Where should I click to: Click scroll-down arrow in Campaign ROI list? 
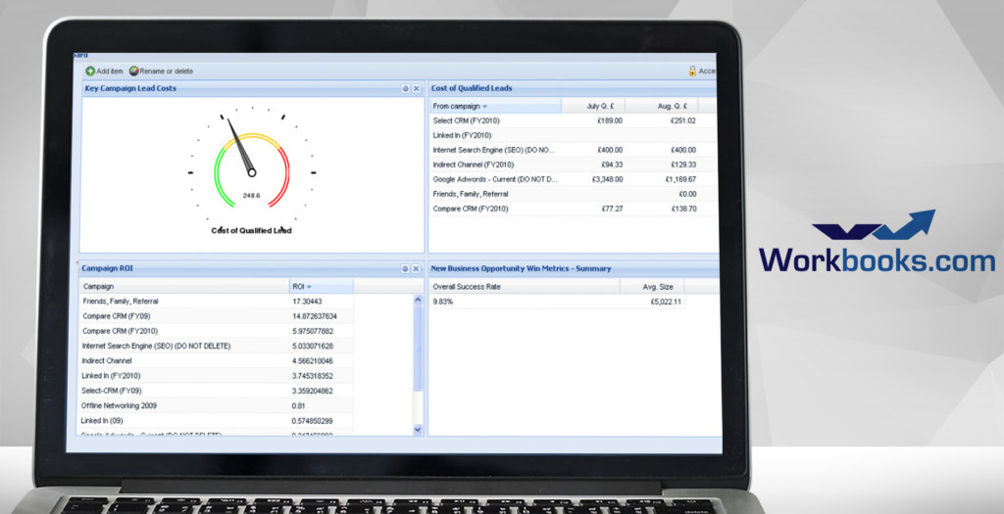(418, 430)
